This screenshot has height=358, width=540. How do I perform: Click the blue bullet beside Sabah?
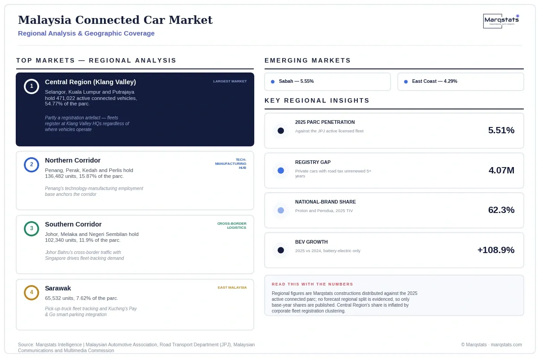273,82
